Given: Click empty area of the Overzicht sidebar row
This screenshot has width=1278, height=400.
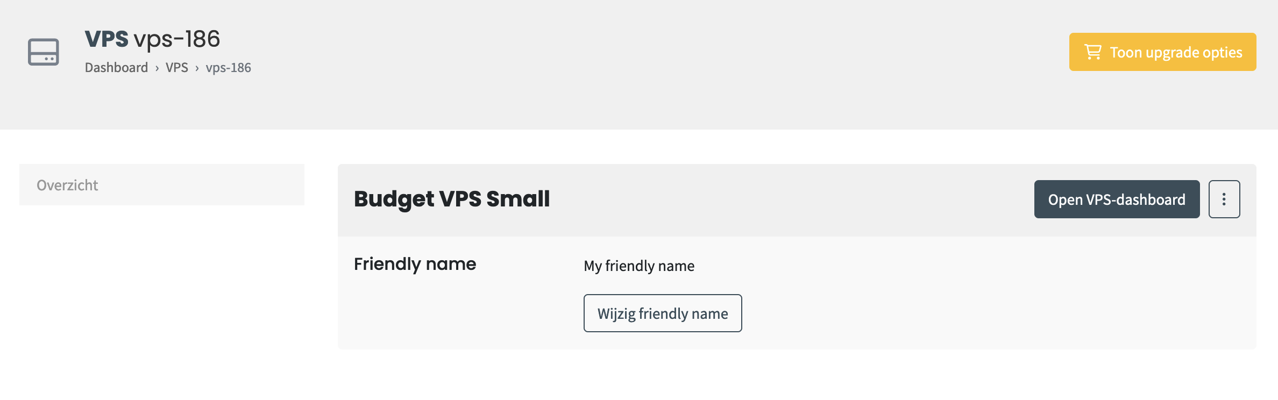Looking at the screenshot, I should (x=215, y=185).
